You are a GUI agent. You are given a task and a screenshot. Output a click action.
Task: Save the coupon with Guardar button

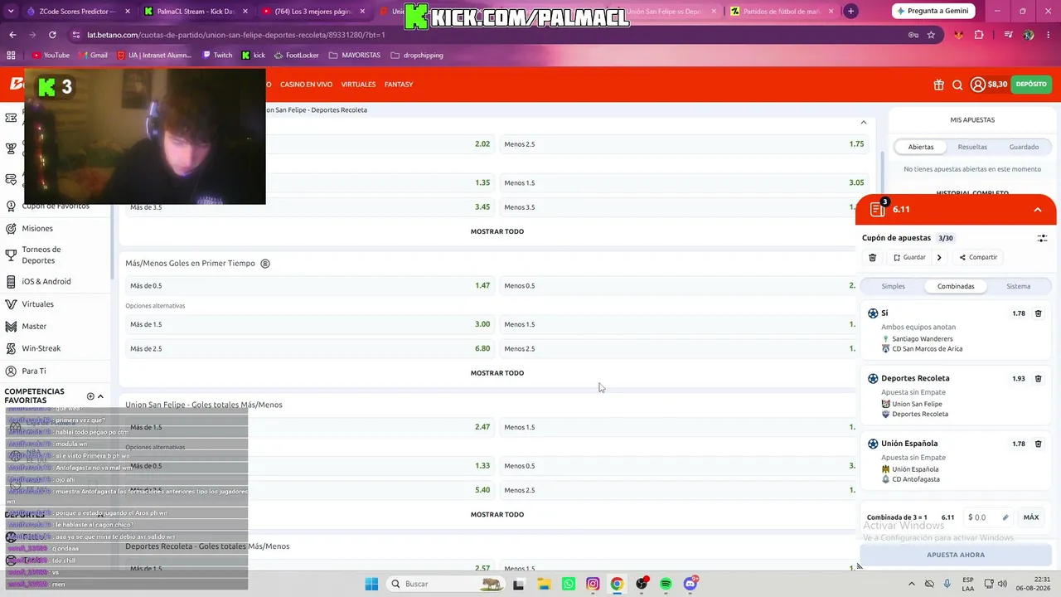click(x=909, y=258)
